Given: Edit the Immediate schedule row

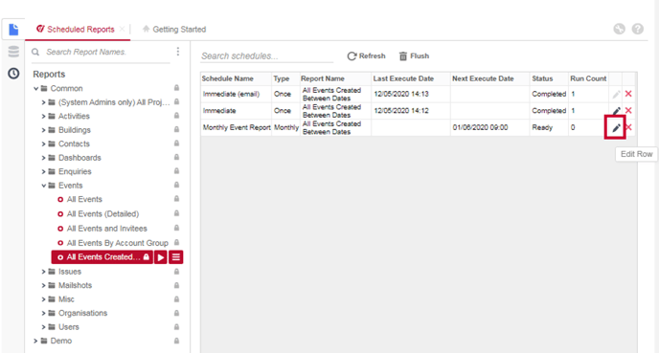Looking at the screenshot, I should pyautogui.click(x=616, y=111).
